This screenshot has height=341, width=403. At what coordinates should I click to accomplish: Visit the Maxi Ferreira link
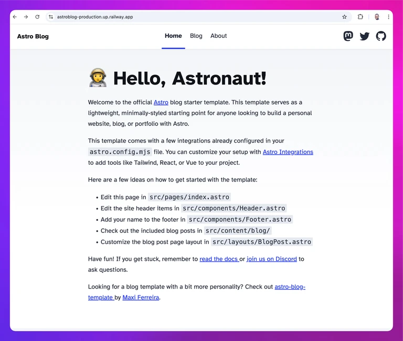click(x=141, y=297)
